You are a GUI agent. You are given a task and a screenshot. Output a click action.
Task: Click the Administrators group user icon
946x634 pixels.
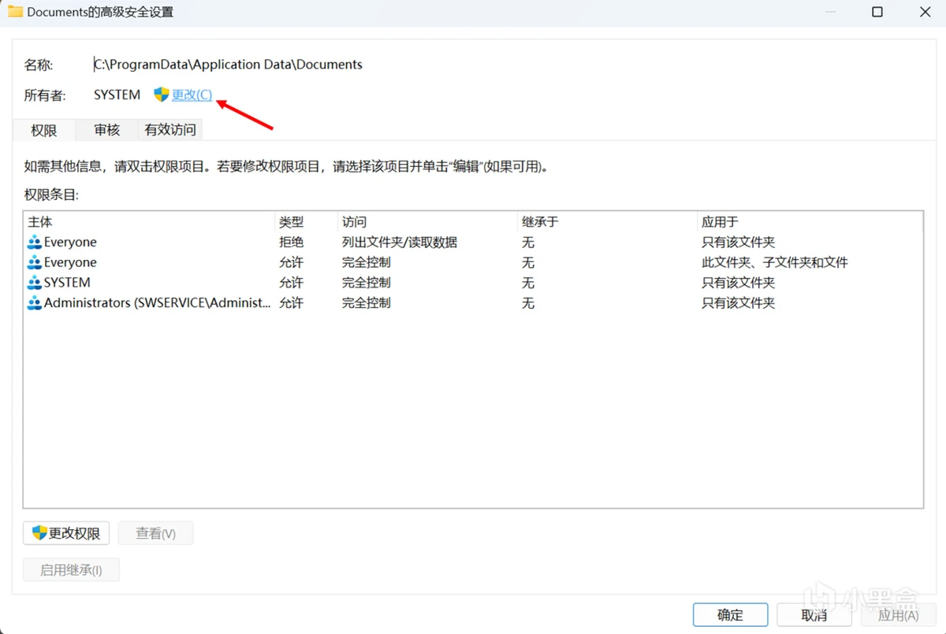point(35,303)
